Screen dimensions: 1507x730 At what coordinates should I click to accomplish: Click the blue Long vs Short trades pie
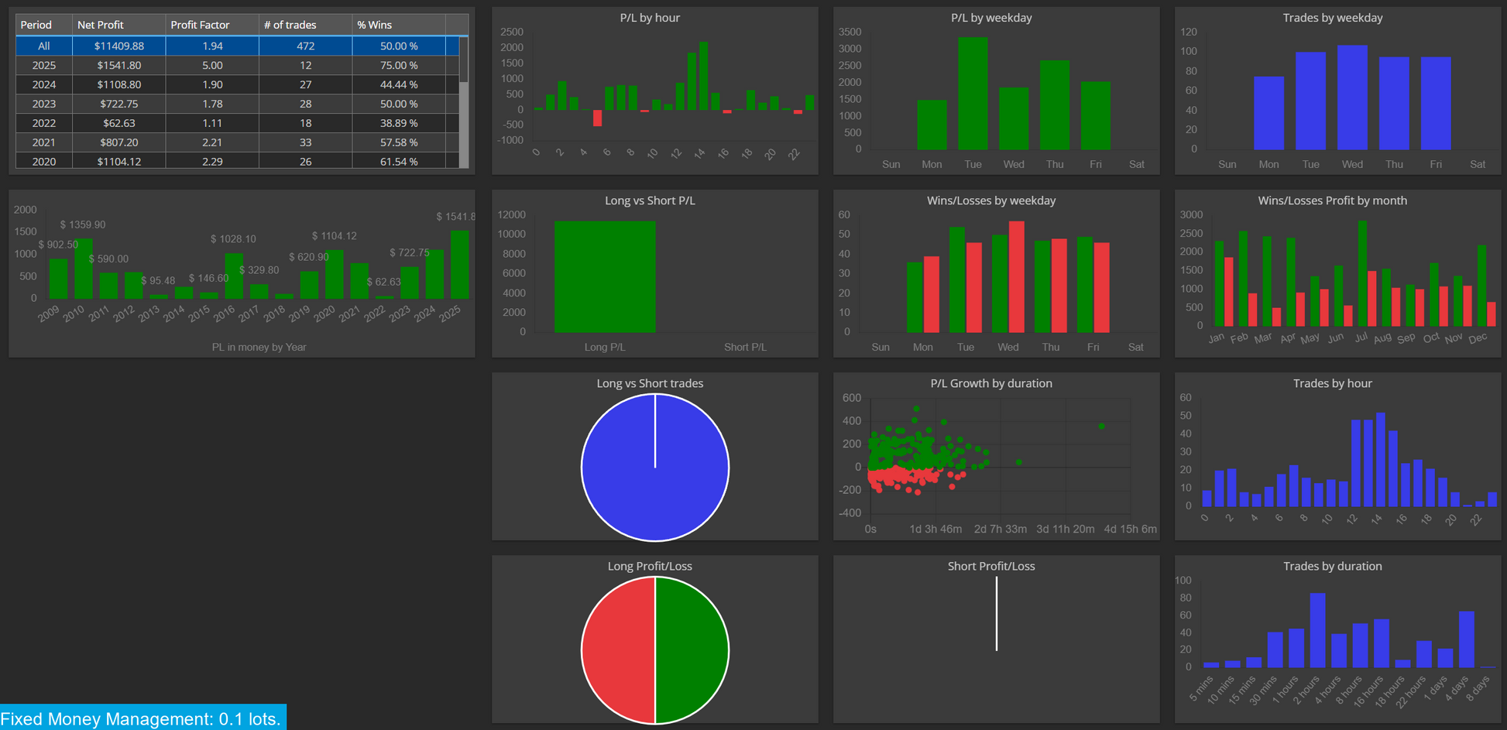coord(655,468)
